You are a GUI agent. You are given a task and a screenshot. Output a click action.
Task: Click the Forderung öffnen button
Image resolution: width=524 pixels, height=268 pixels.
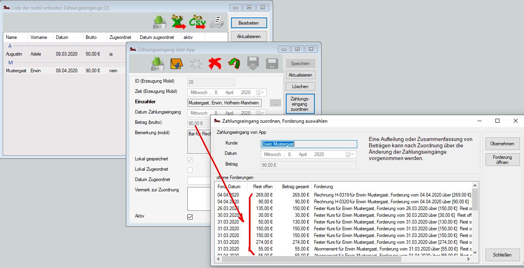[x=502, y=160]
